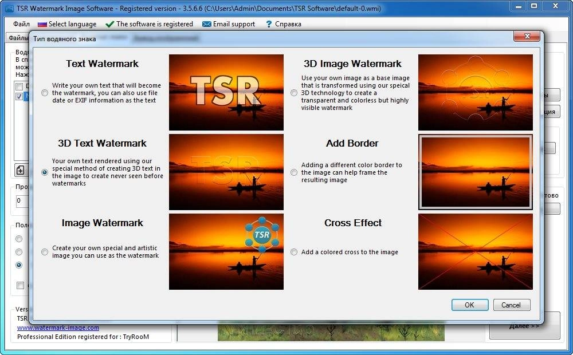
Task: Click the add watermark plus icon button
Action: coord(21,170)
